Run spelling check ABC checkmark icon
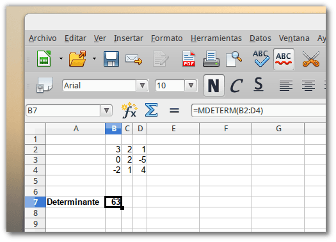 tap(260, 58)
